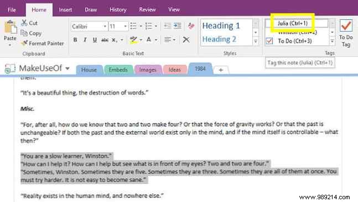Click the selected line "You are a slow learner, Winston."
The width and height of the screenshot is (358, 202).
[66, 156]
